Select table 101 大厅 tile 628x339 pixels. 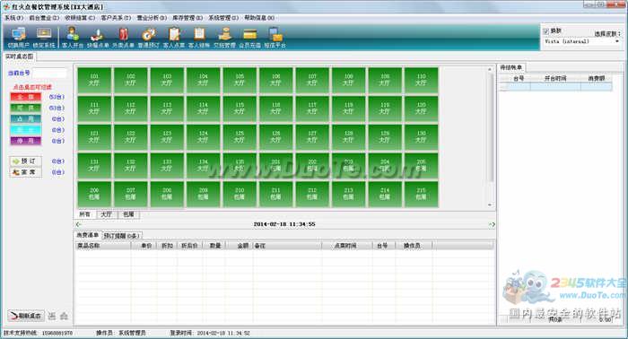tap(94, 80)
